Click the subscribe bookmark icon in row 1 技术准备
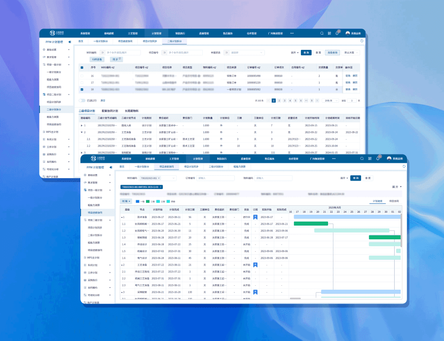The width and height of the screenshot is (444, 341). [x=255, y=217]
